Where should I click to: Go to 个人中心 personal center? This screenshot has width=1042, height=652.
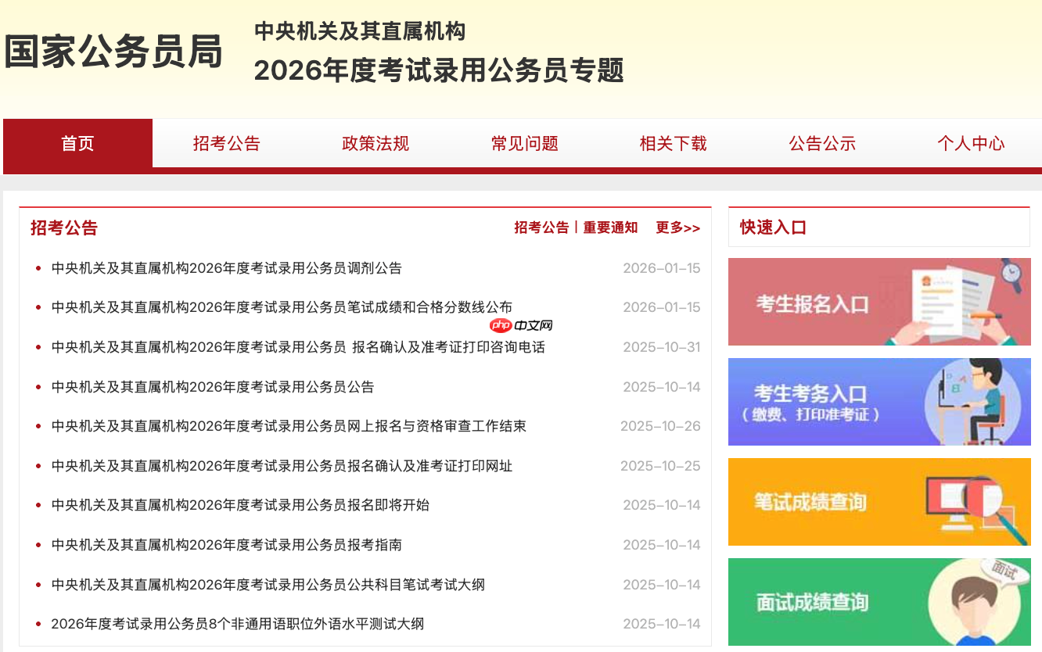coord(971,144)
